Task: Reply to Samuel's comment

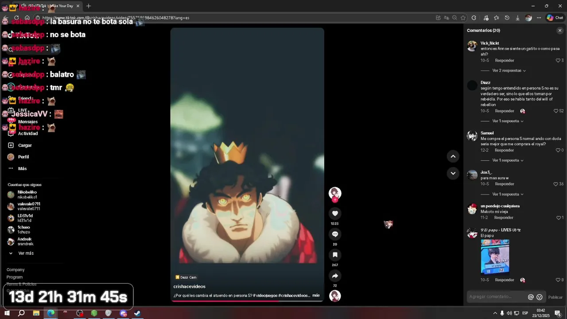Action: pyautogui.click(x=504, y=150)
